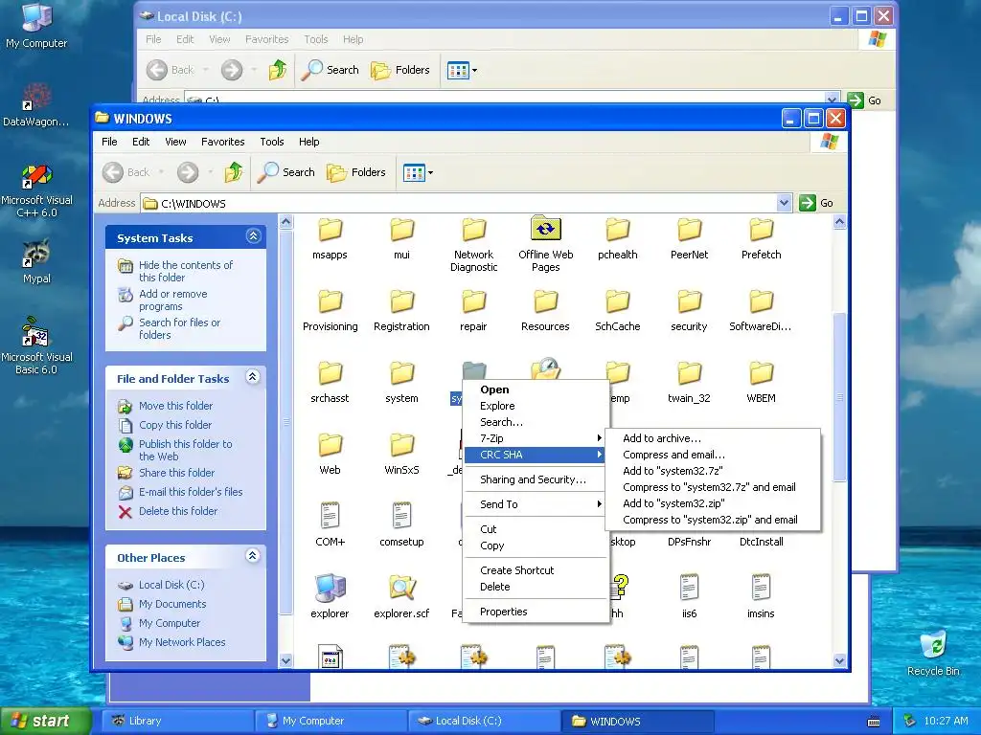Select the security folder
The width and height of the screenshot is (981, 735).
[x=690, y=301]
